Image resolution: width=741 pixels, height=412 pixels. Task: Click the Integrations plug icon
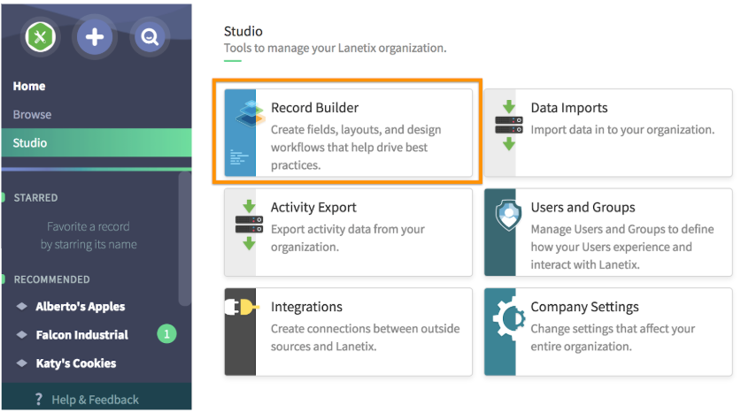click(242, 307)
